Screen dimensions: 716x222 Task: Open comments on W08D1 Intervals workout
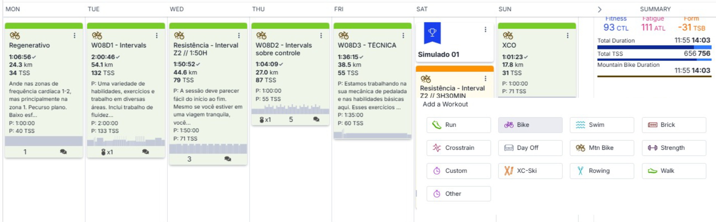coord(145,152)
